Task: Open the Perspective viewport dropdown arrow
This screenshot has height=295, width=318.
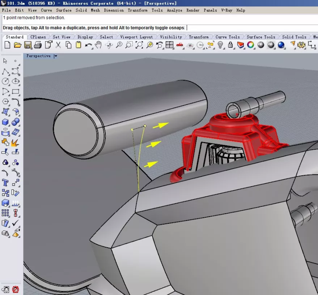Action: pos(55,56)
